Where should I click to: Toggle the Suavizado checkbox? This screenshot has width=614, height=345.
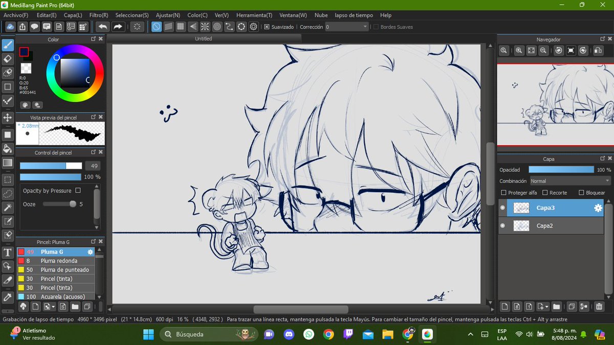pos(267,27)
